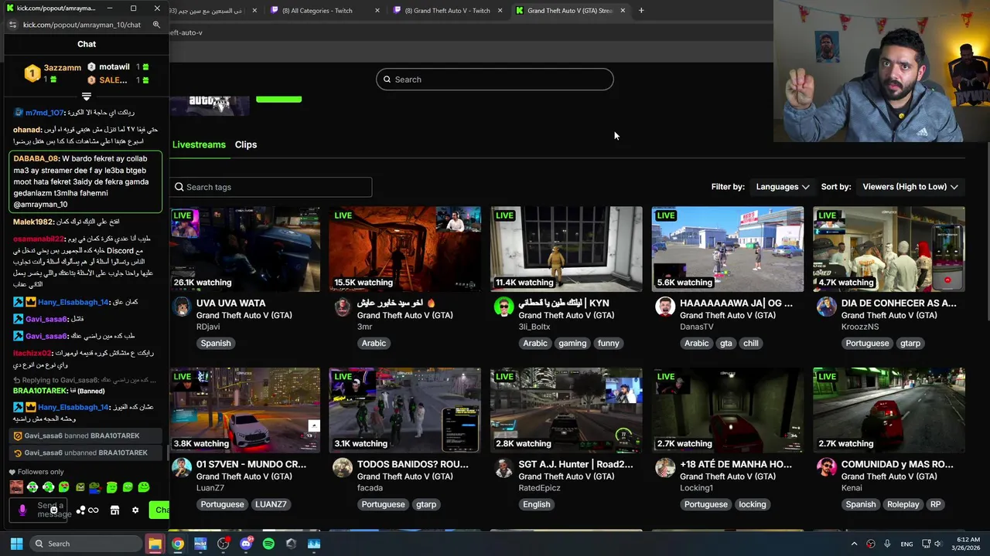This screenshot has height=556, width=990.
Task: Open the Languages filter dropdown
Action: pos(782,187)
